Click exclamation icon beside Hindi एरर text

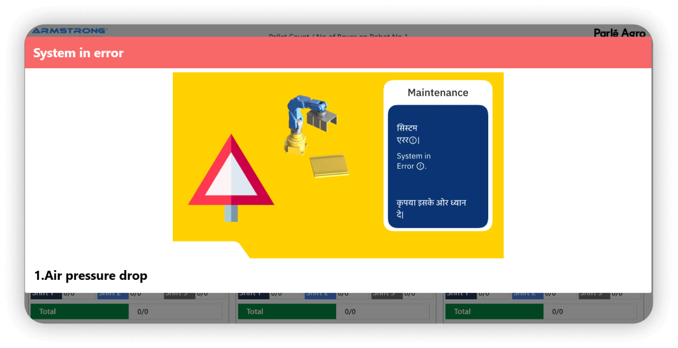click(413, 140)
